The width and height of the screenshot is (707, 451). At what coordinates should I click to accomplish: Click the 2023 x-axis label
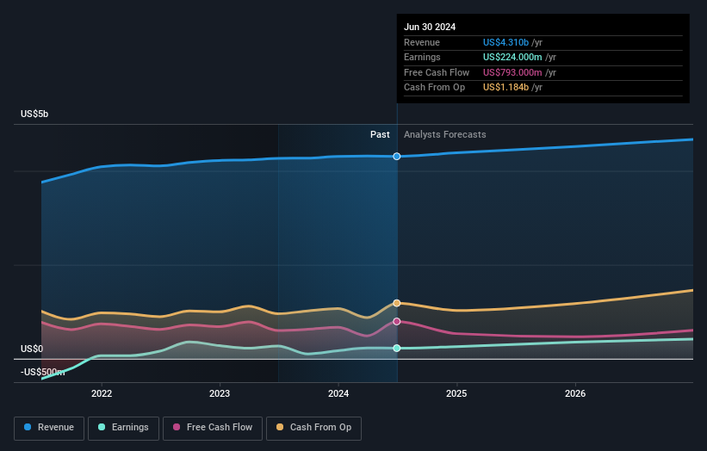pos(220,393)
